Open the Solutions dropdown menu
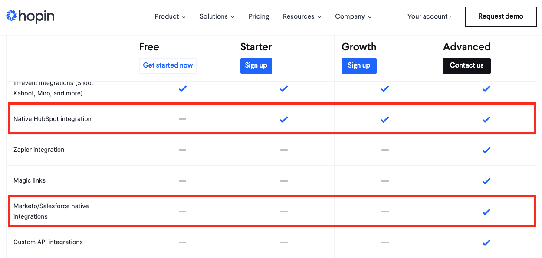Image resolution: width=542 pixels, height=258 pixels. point(217,16)
